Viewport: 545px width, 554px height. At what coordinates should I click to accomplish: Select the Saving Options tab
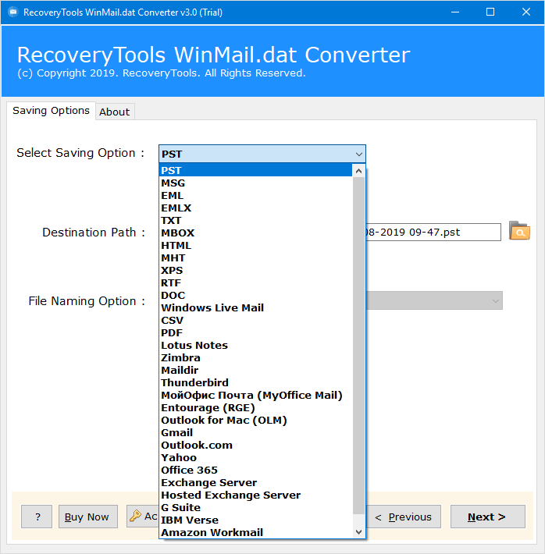coord(51,111)
